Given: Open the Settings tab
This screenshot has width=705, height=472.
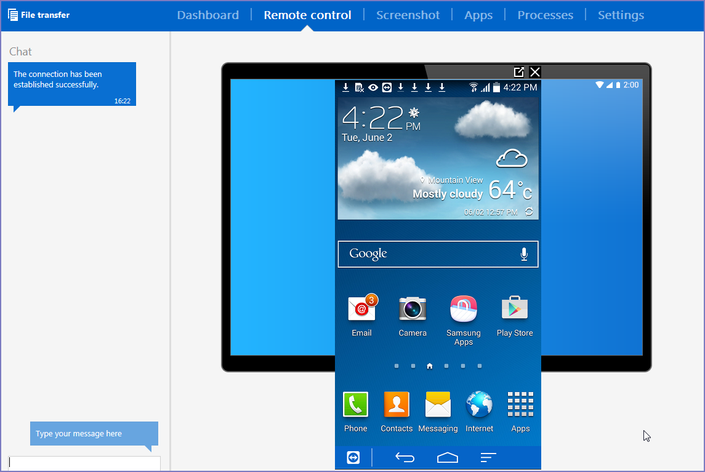Looking at the screenshot, I should pos(621,15).
